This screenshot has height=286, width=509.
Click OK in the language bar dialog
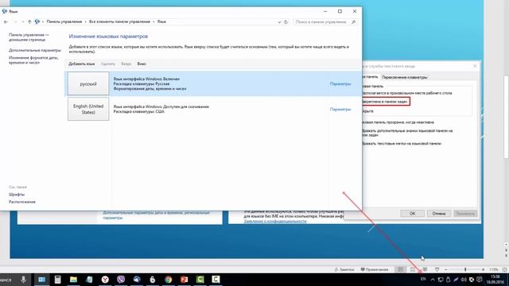pyautogui.click(x=412, y=214)
